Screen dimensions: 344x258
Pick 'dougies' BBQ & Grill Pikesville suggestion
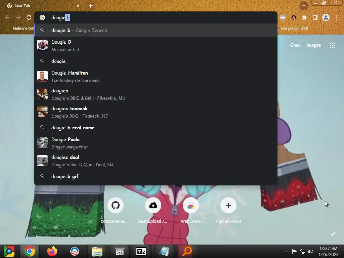click(156, 94)
